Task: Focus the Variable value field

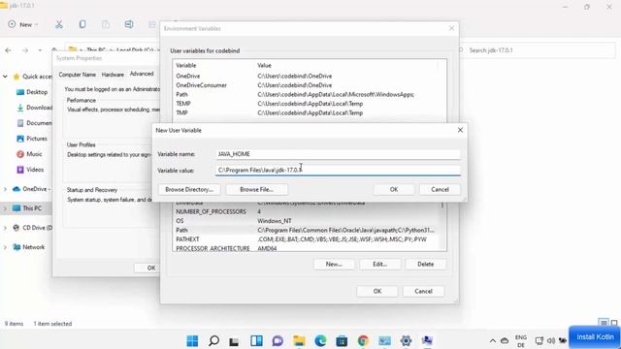Action: tap(339, 171)
